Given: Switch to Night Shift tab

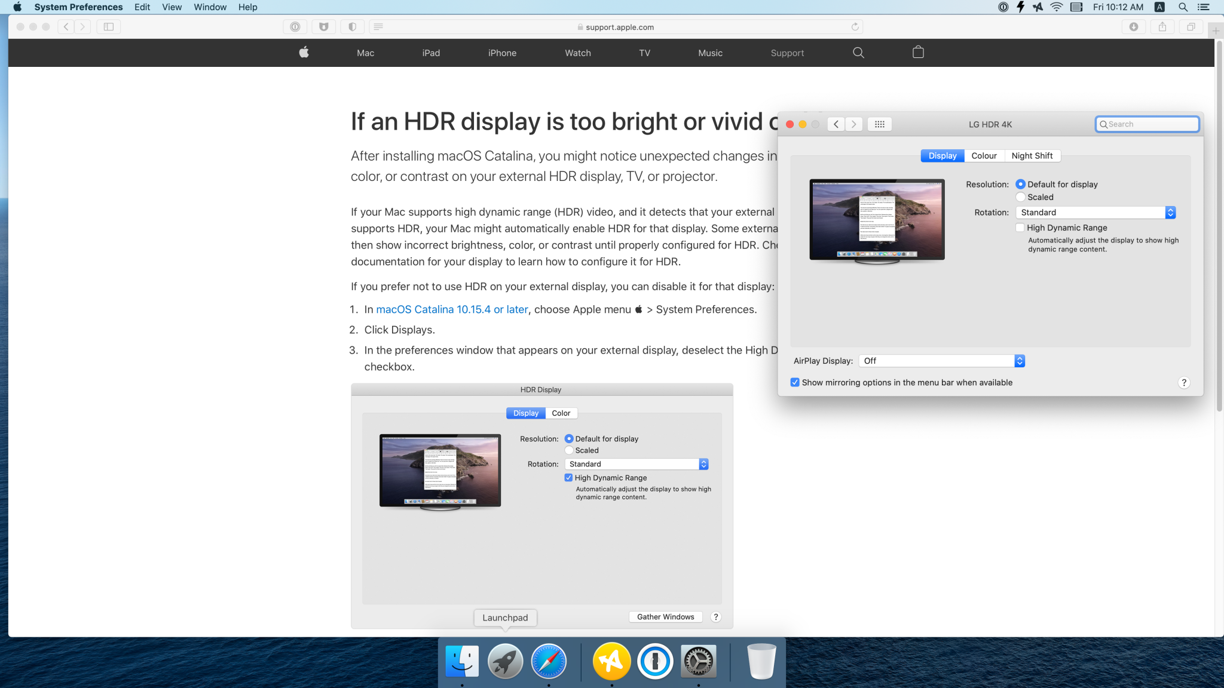Looking at the screenshot, I should click(1032, 156).
